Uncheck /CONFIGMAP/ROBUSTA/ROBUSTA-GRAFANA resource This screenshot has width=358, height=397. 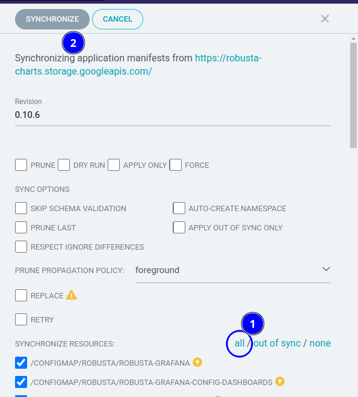21,363
